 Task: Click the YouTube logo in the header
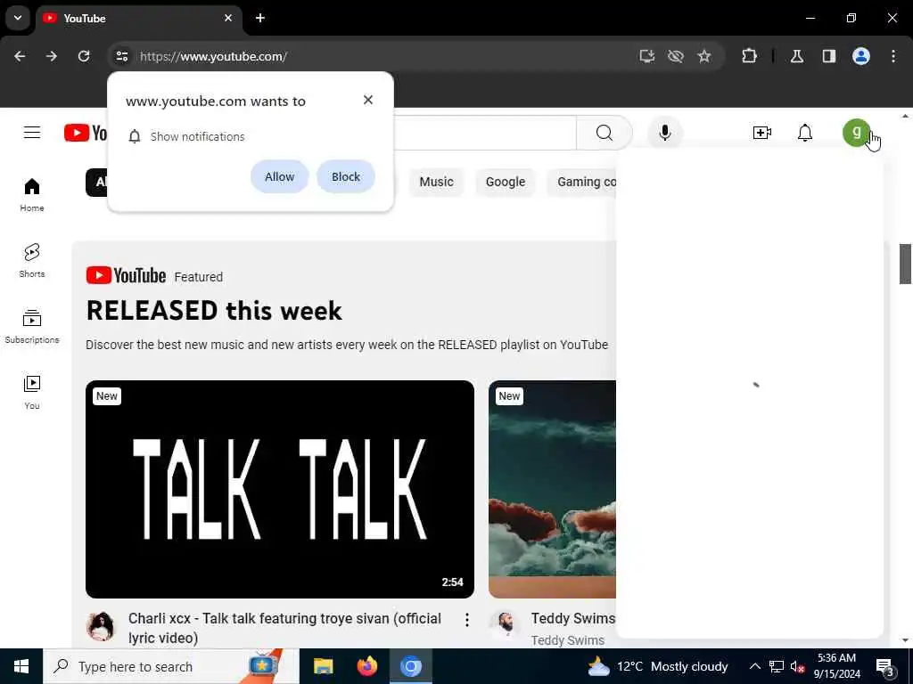pyautogui.click(x=86, y=133)
